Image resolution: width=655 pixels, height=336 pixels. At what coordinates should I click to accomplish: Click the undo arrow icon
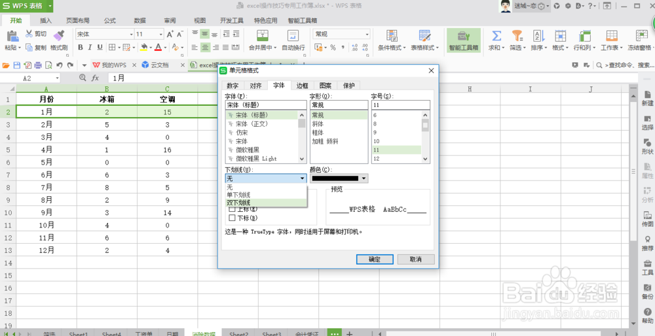60,65
